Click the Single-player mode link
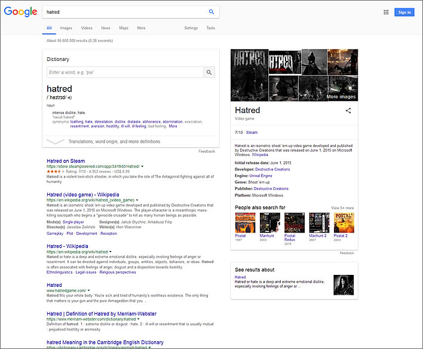This screenshot has width=423, height=349. click(x=73, y=222)
